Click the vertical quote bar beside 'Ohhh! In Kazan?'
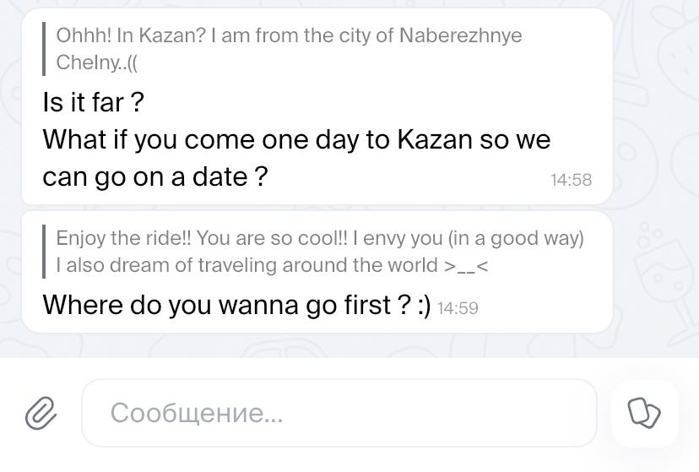This screenshot has height=472, width=699. (44, 49)
